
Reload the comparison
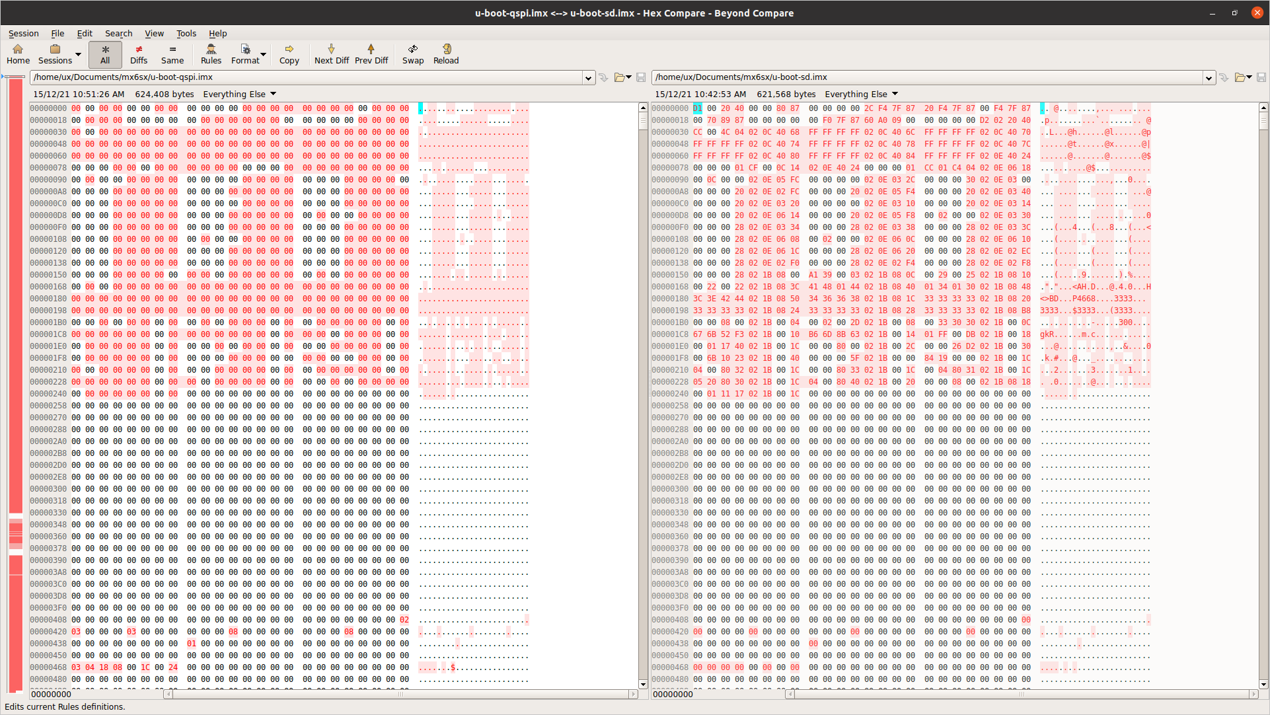pyautogui.click(x=446, y=54)
